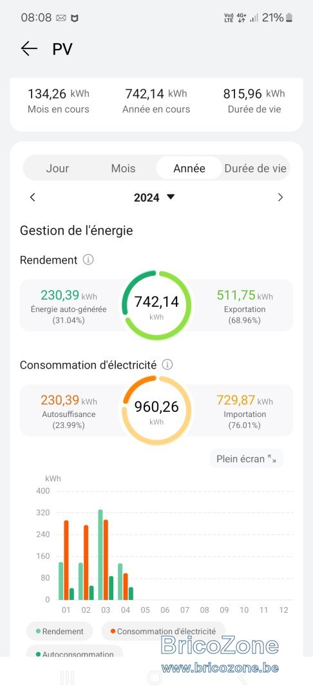This screenshot has width=313, height=696.
Task: Tap the back arrow next to PV
Action: pos(29,48)
